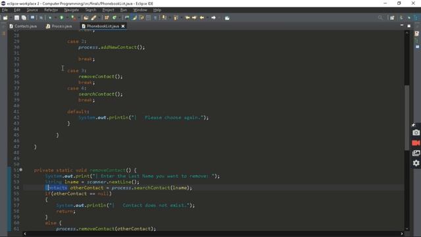Open the Refactor menu
This screenshot has width=421, height=237.
(51, 10)
